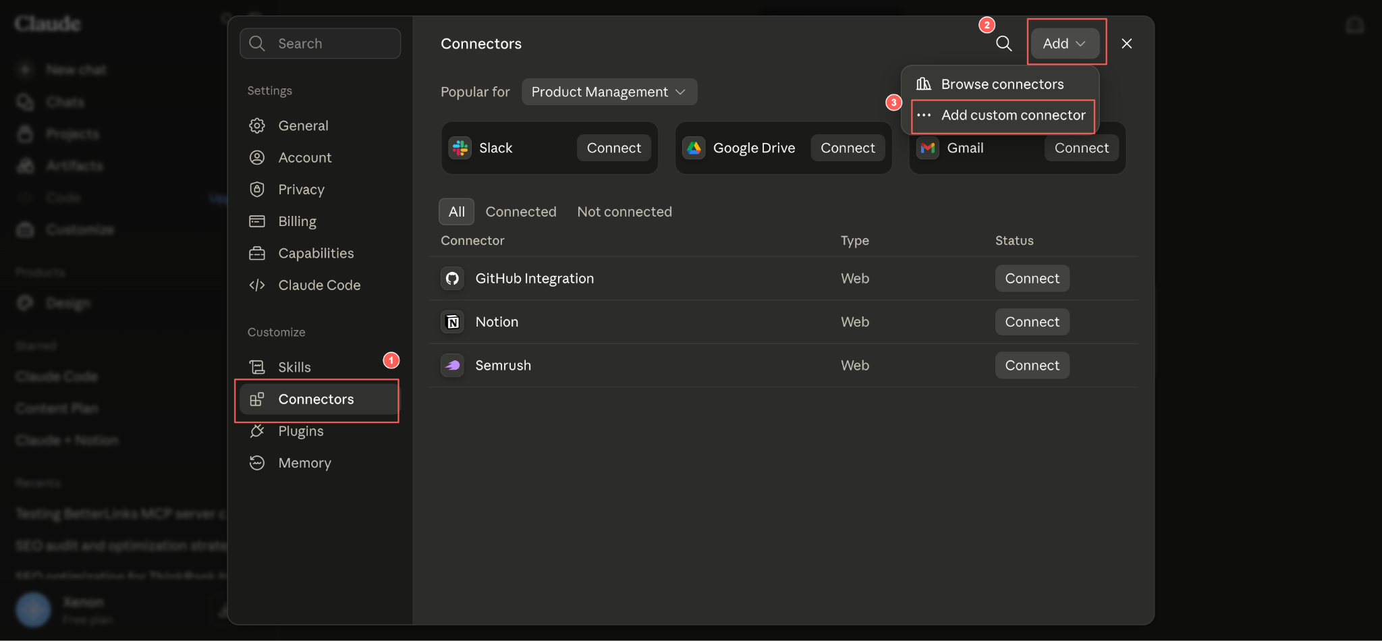The height and width of the screenshot is (641, 1382).
Task: Connect the GitHub Integration row
Action: click(x=1032, y=279)
